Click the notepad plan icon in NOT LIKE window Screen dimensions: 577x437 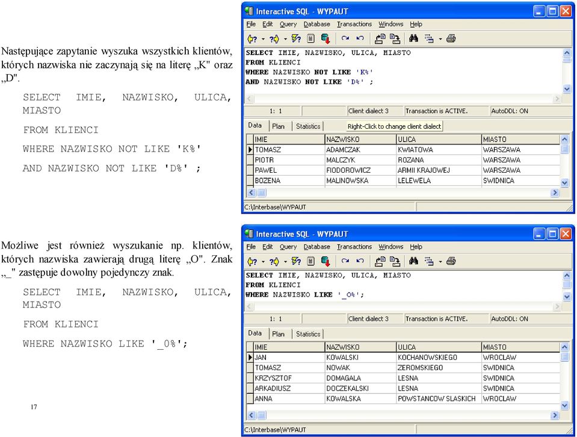pyautogui.click(x=310, y=39)
